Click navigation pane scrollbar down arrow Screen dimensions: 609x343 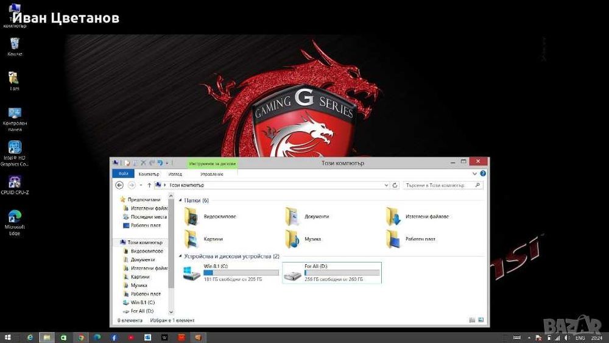pyautogui.click(x=171, y=312)
